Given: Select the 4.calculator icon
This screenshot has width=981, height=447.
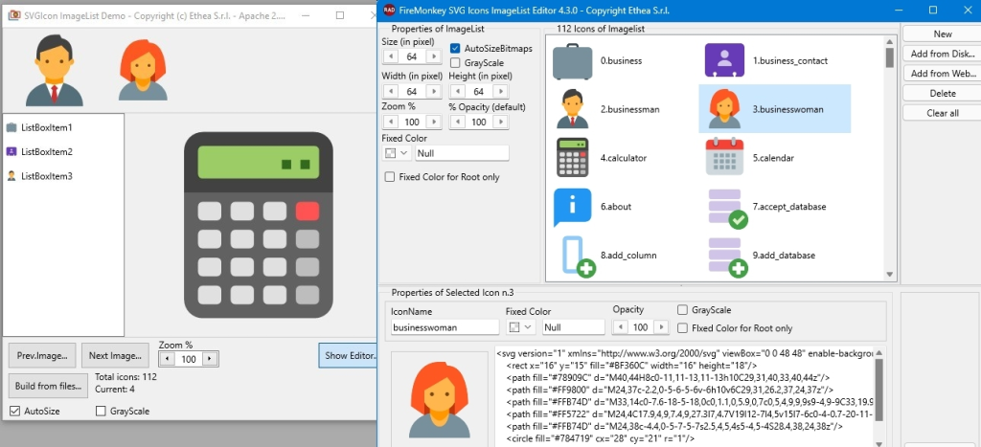Looking at the screenshot, I should tap(572, 158).
